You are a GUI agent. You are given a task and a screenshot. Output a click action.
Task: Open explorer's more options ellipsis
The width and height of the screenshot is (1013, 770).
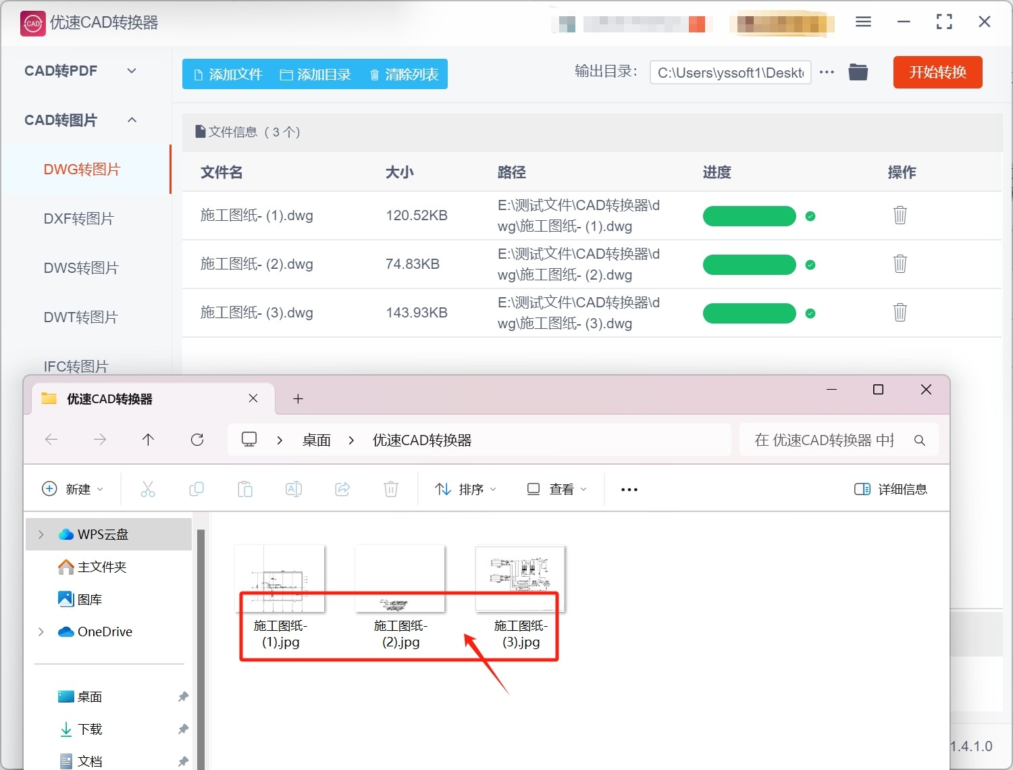[x=629, y=490]
